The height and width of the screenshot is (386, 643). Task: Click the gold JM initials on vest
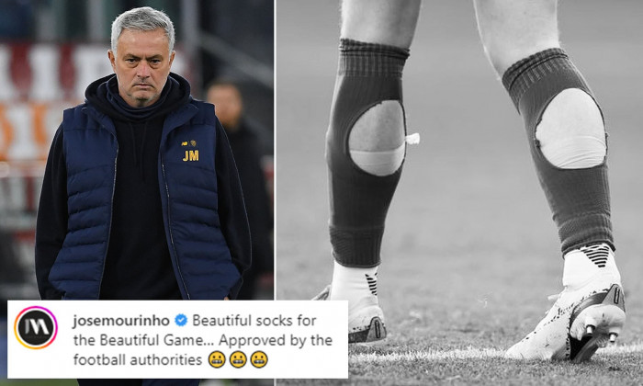point(191,155)
